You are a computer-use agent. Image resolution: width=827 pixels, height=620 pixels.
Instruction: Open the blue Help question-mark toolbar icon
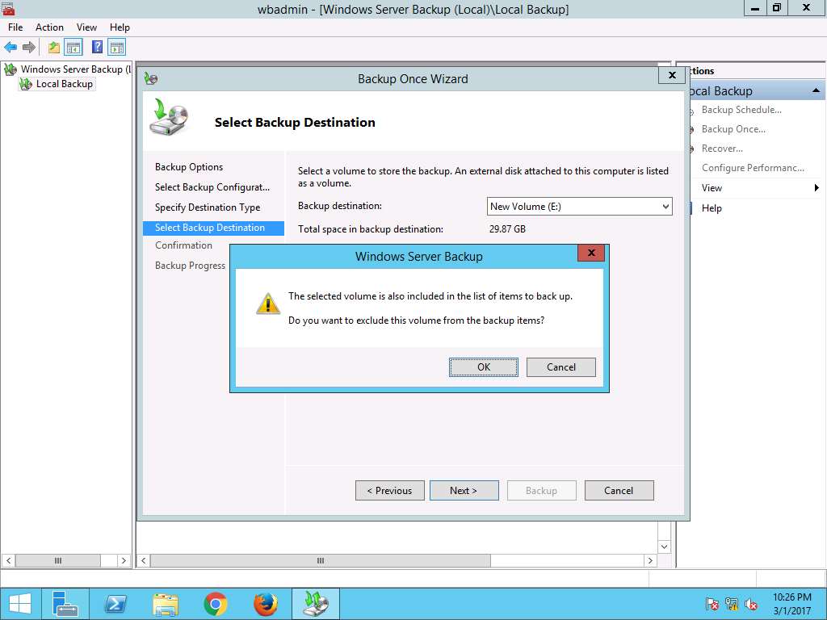click(98, 47)
